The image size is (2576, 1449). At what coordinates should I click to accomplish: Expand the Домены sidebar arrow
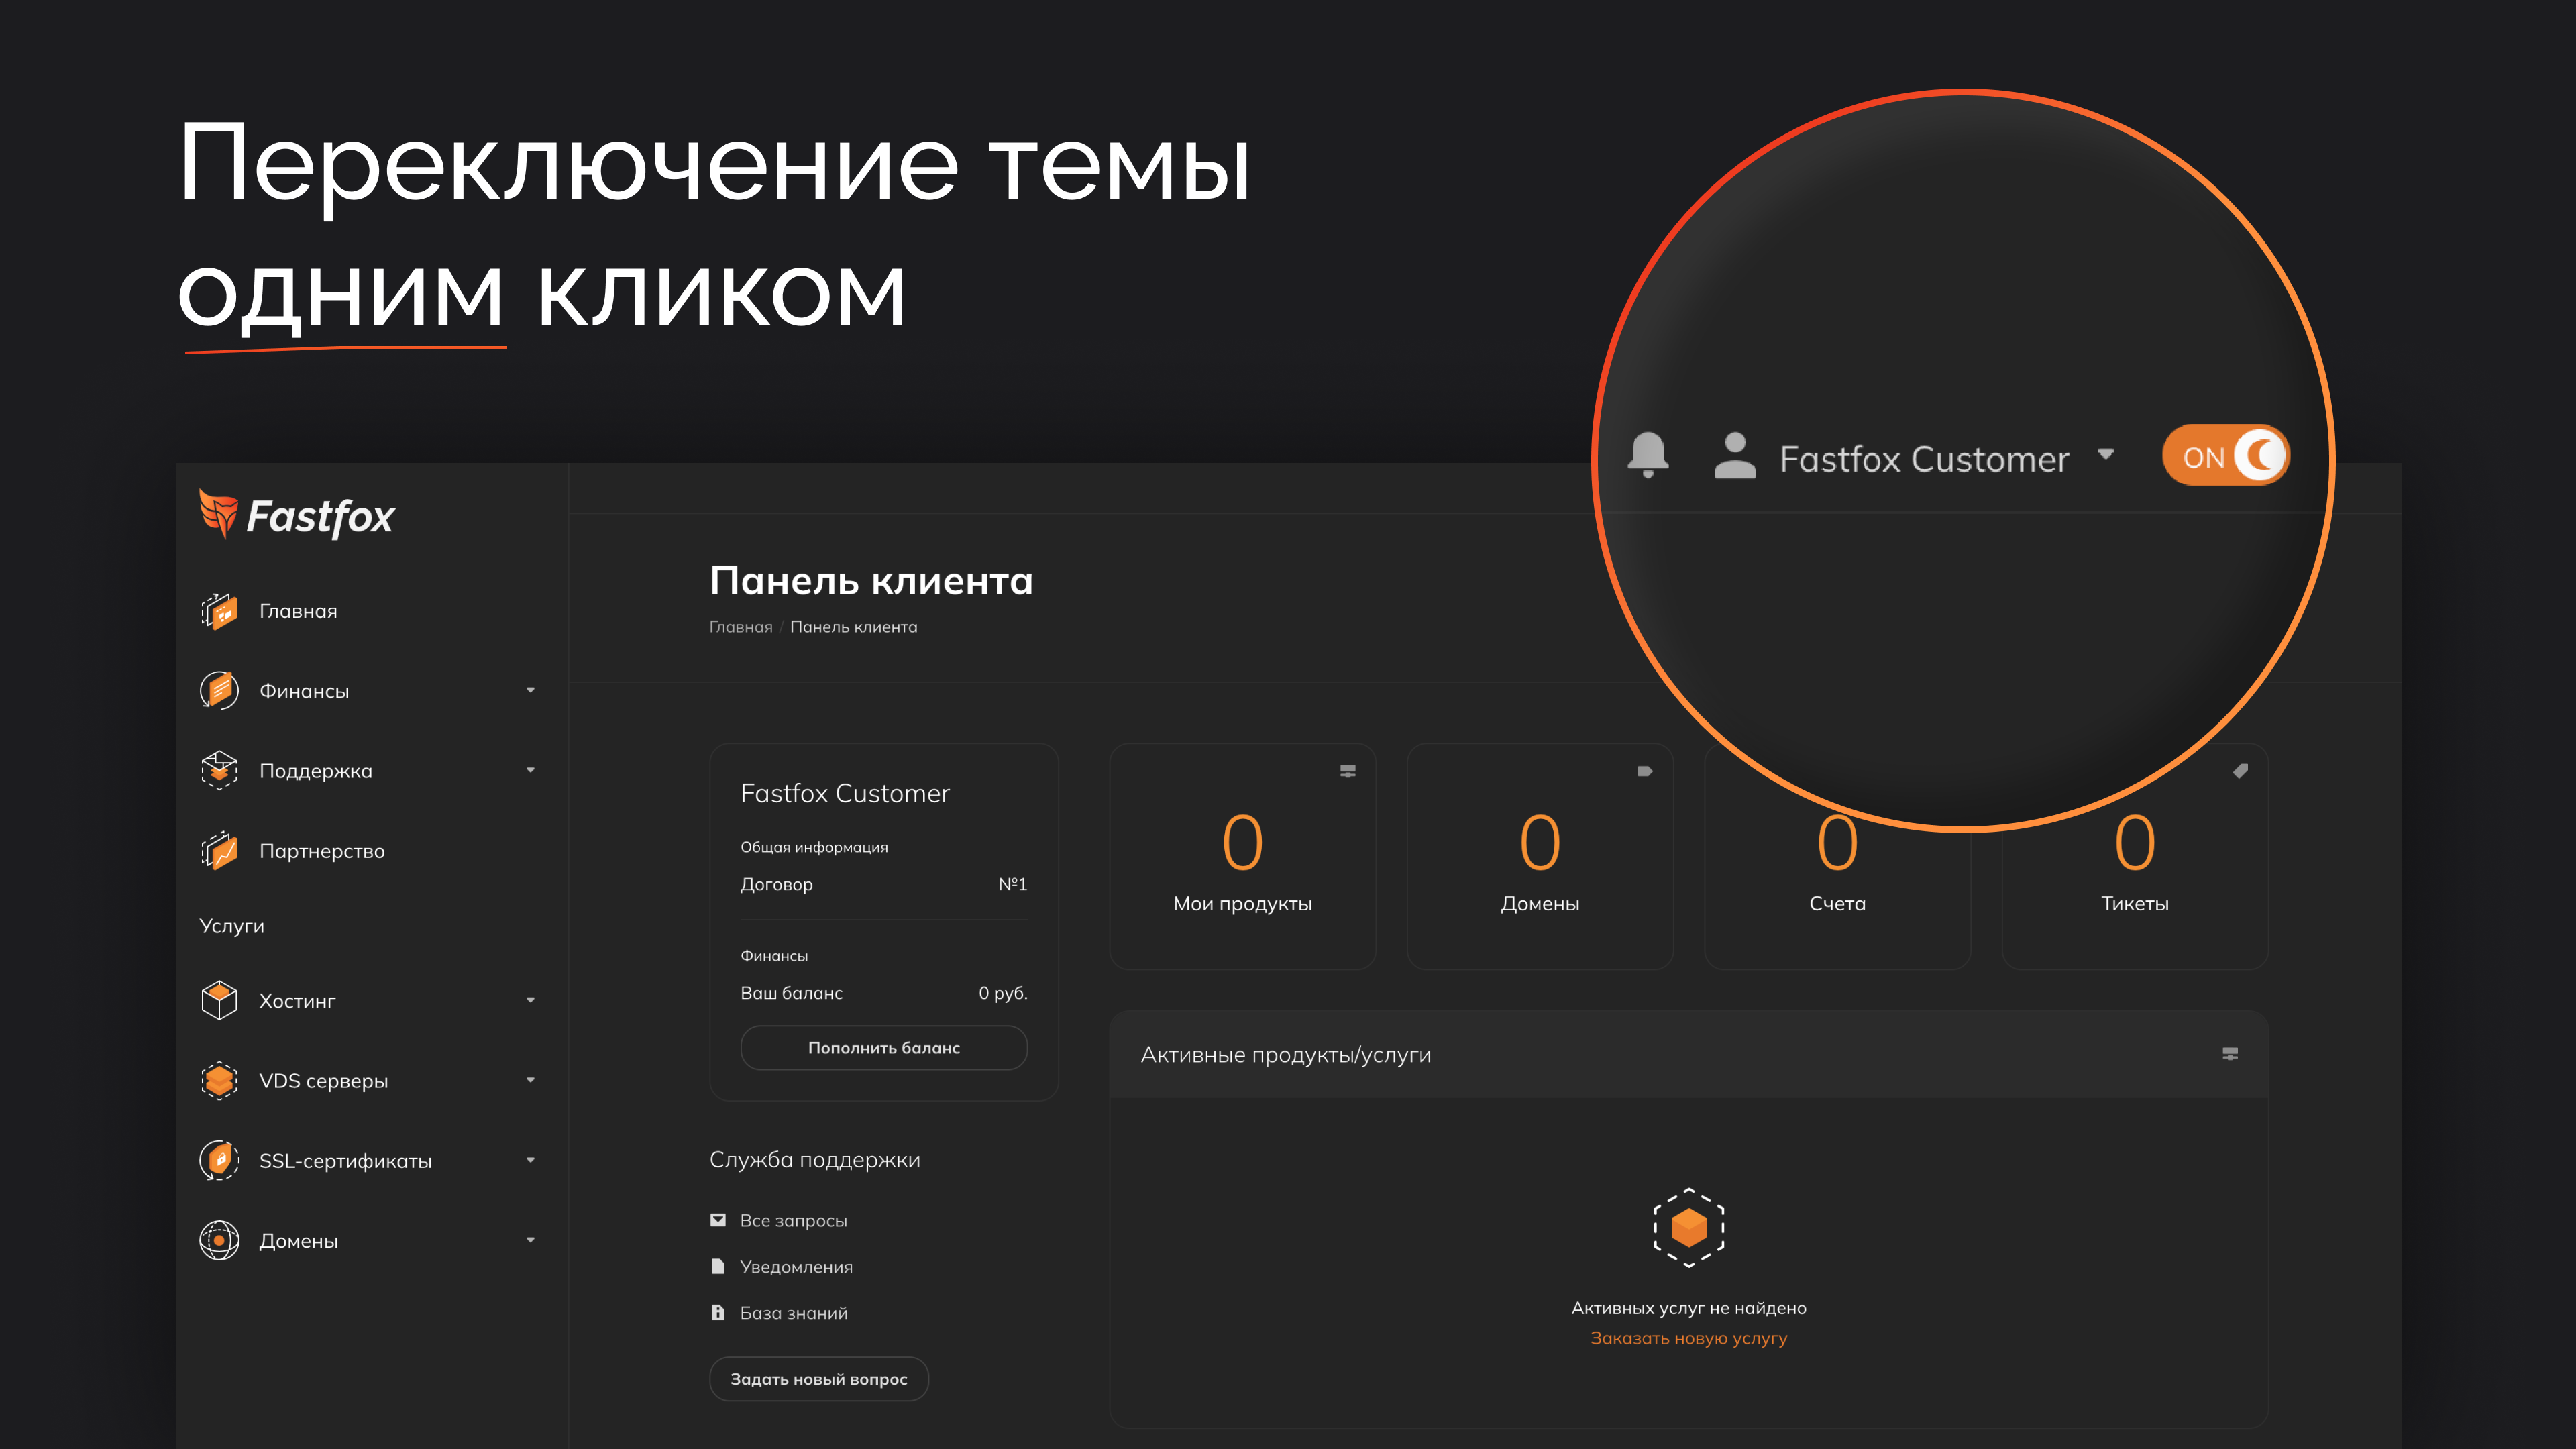(x=530, y=1240)
